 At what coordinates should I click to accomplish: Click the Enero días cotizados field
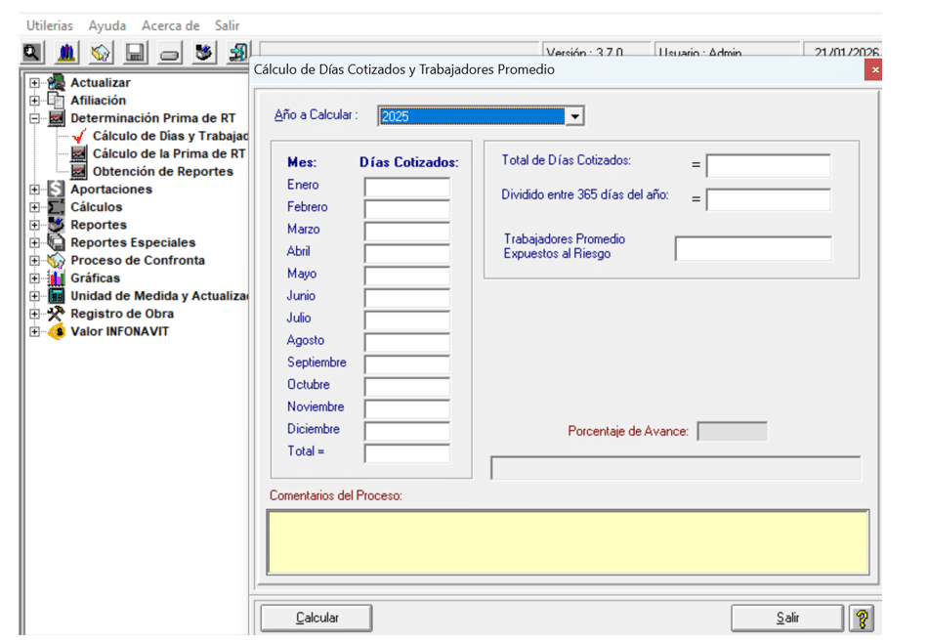point(406,186)
